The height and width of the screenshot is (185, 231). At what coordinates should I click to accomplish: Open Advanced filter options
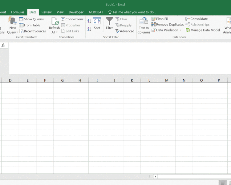[125, 31]
